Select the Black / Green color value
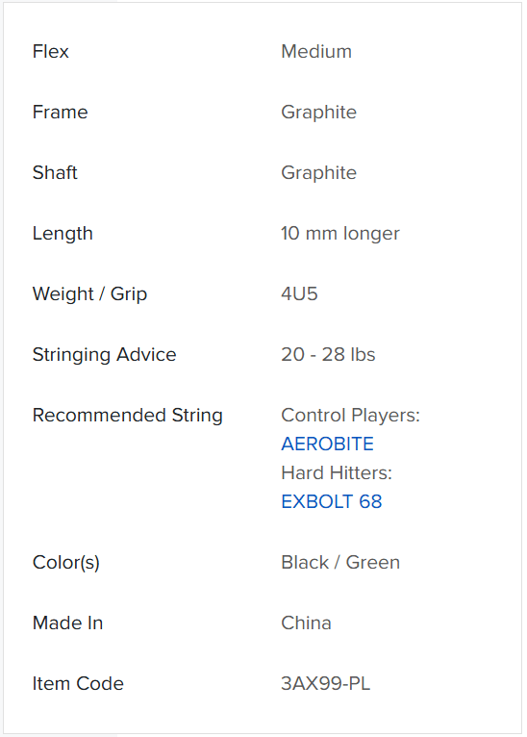This screenshot has width=527, height=737. pyautogui.click(x=340, y=562)
